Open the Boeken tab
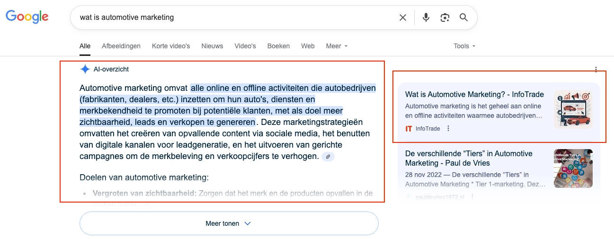 click(x=278, y=46)
